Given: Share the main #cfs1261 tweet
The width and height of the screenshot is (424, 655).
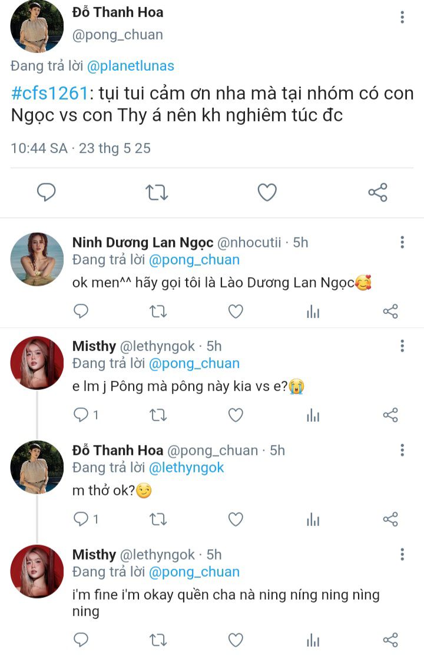Looking at the screenshot, I should [x=377, y=192].
